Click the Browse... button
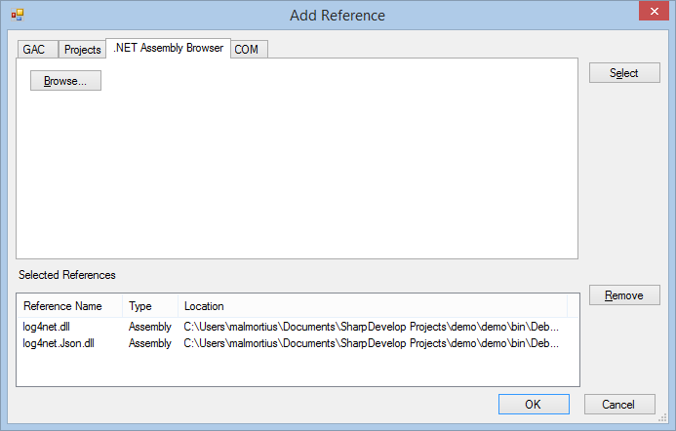Viewport: 676px width, 431px height. coord(65,81)
